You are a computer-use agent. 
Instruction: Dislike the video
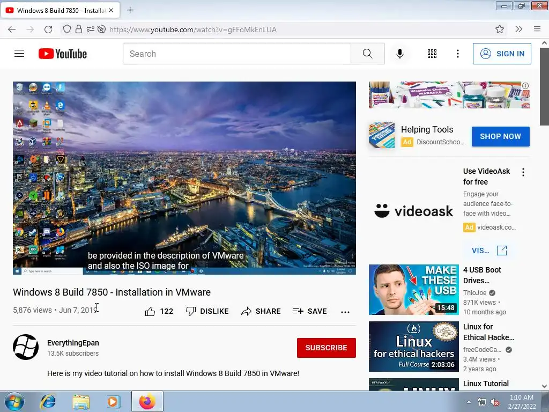coord(207,311)
